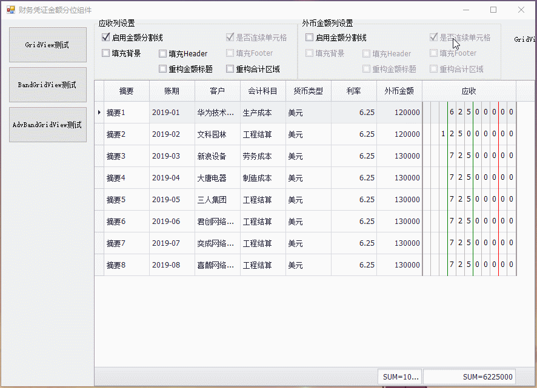Click the 利率 column header
The width and height of the screenshot is (537, 388).
354,91
